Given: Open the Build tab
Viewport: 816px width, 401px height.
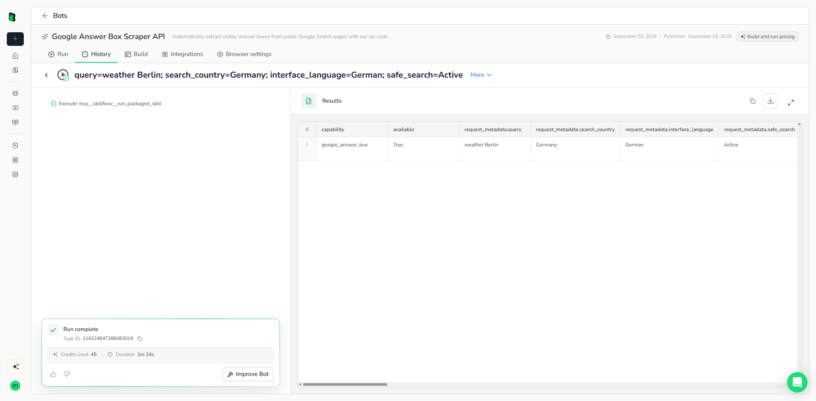Looking at the screenshot, I should (136, 54).
